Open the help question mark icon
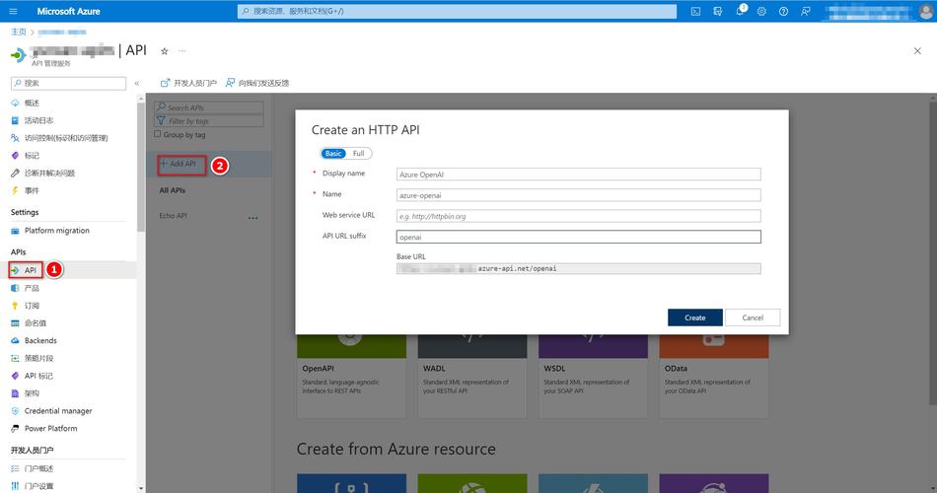937x493 pixels. (x=783, y=12)
